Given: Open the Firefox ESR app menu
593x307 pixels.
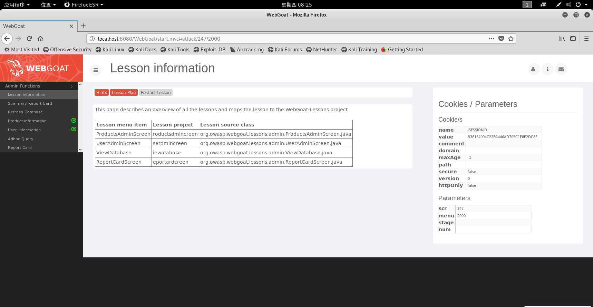Looking at the screenshot, I should coord(84,4).
